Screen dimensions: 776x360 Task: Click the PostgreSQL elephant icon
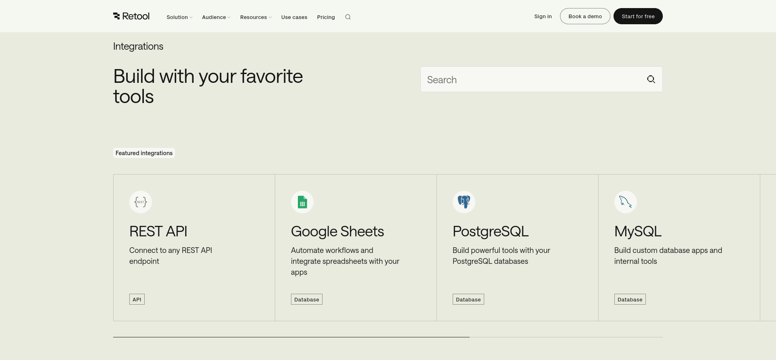click(x=464, y=202)
